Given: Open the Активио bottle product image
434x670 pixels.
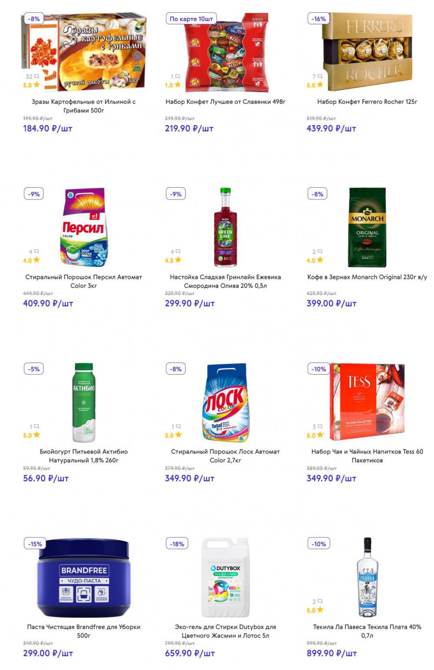Looking at the screenshot, I should pyautogui.click(x=84, y=402).
